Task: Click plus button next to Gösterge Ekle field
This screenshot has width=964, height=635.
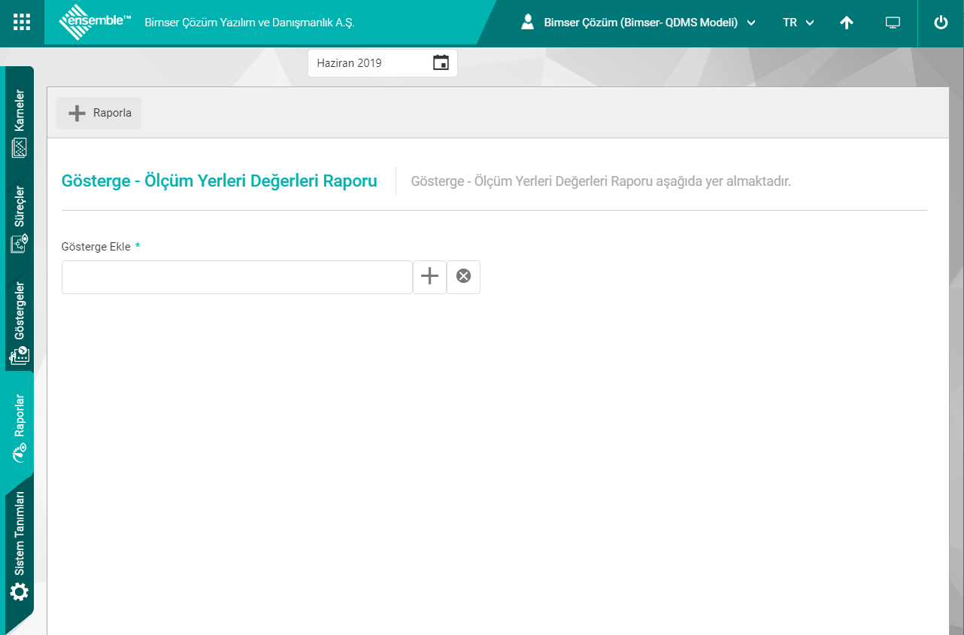Action: point(429,277)
